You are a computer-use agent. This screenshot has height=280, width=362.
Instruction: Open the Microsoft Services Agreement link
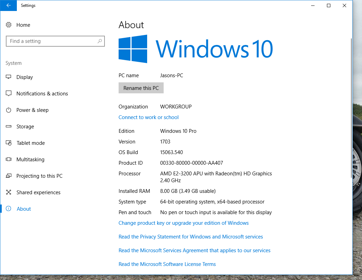pyautogui.click(x=194, y=250)
